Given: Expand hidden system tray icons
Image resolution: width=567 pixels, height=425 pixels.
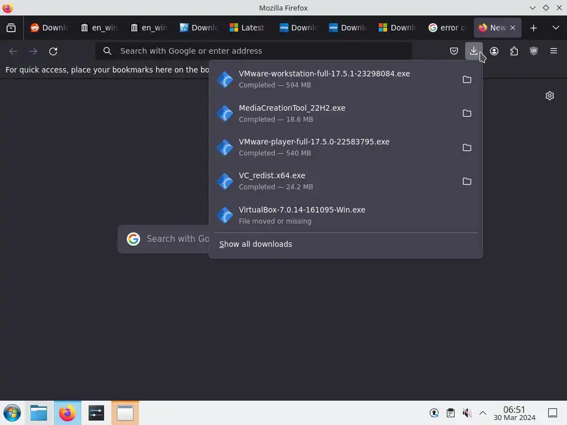Looking at the screenshot, I should [483, 413].
